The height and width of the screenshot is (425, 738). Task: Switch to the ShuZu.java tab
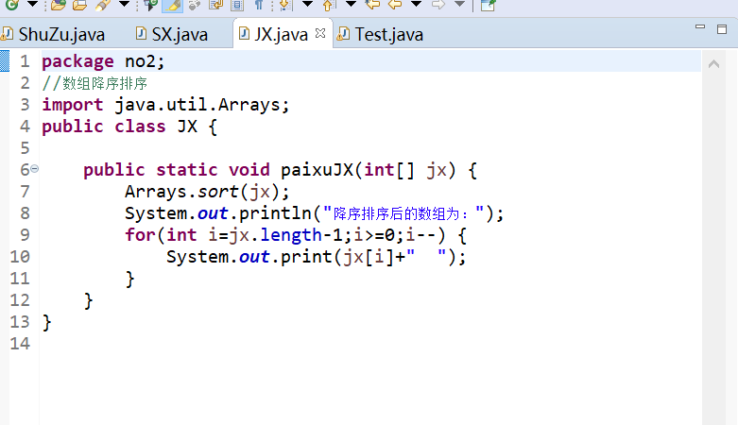click(x=53, y=34)
